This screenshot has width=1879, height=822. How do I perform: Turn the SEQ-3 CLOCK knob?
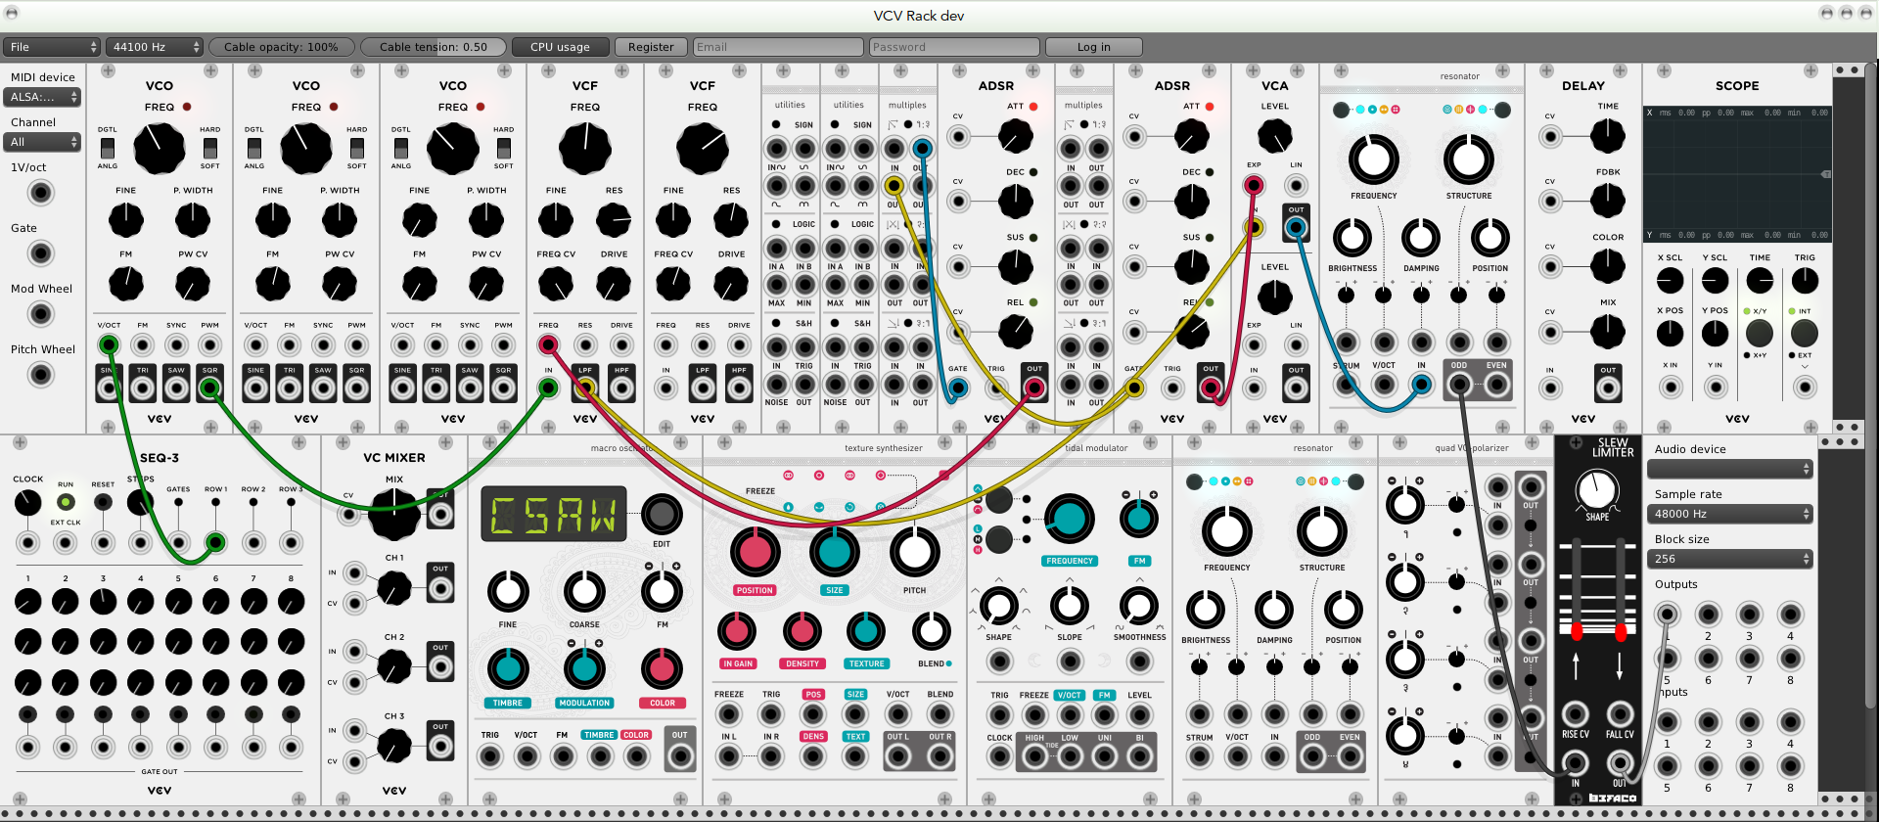coord(27,502)
